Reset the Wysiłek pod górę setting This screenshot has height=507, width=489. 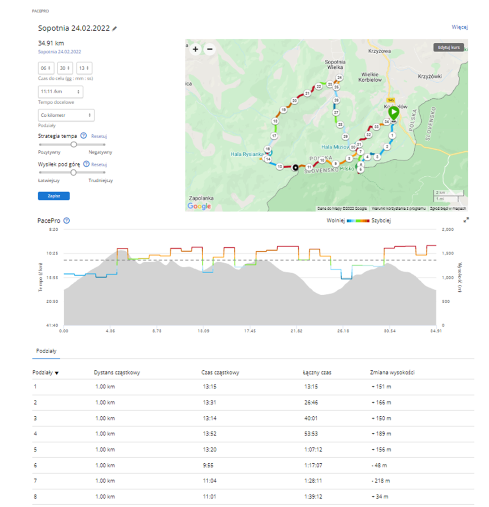coord(99,165)
